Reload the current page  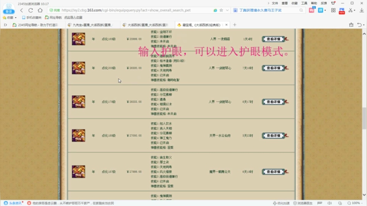pyautogui.click(x=31, y=10)
